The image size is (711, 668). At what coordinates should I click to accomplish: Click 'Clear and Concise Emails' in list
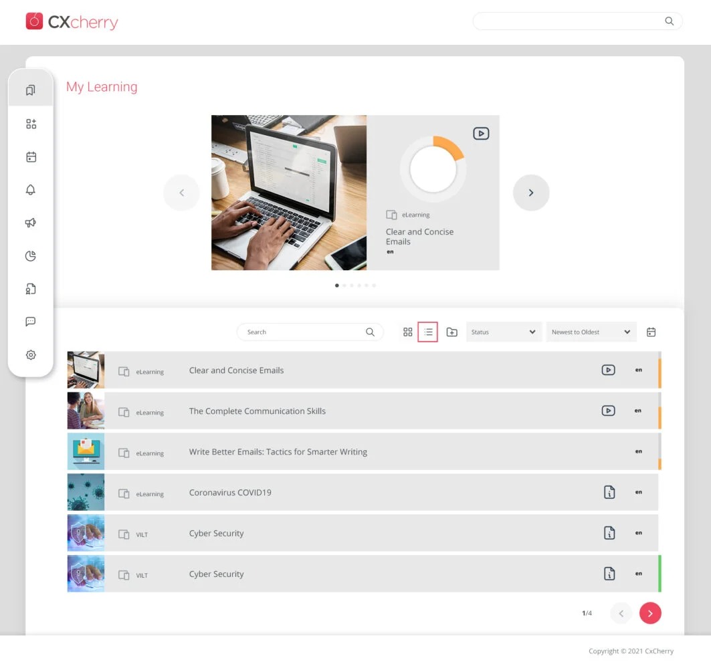(x=236, y=370)
